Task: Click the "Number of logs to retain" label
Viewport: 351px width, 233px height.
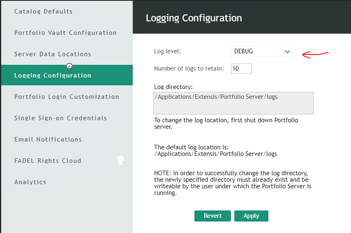Action: (x=189, y=69)
